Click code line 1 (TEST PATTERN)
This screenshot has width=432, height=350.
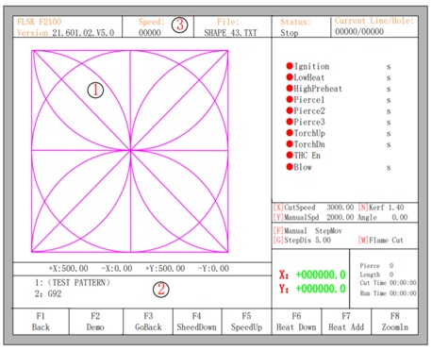(x=73, y=283)
